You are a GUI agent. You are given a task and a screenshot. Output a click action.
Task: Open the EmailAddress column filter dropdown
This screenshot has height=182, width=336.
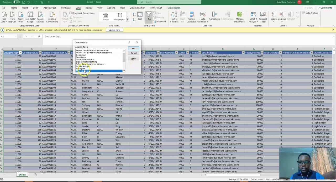click(243, 53)
